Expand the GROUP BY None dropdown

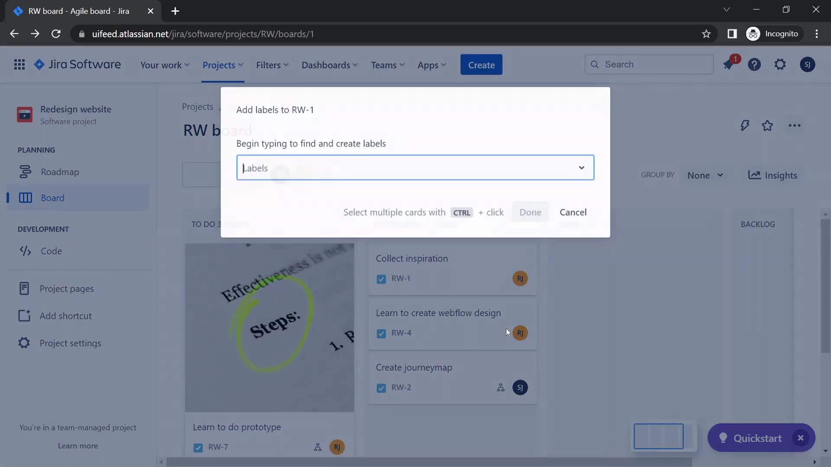pos(704,175)
